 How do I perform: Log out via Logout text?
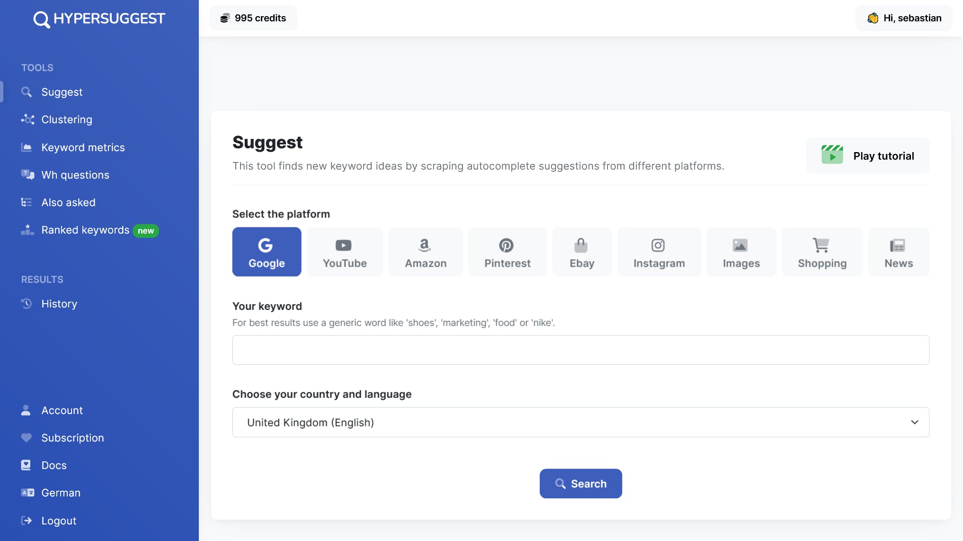click(x=59, y=521)
